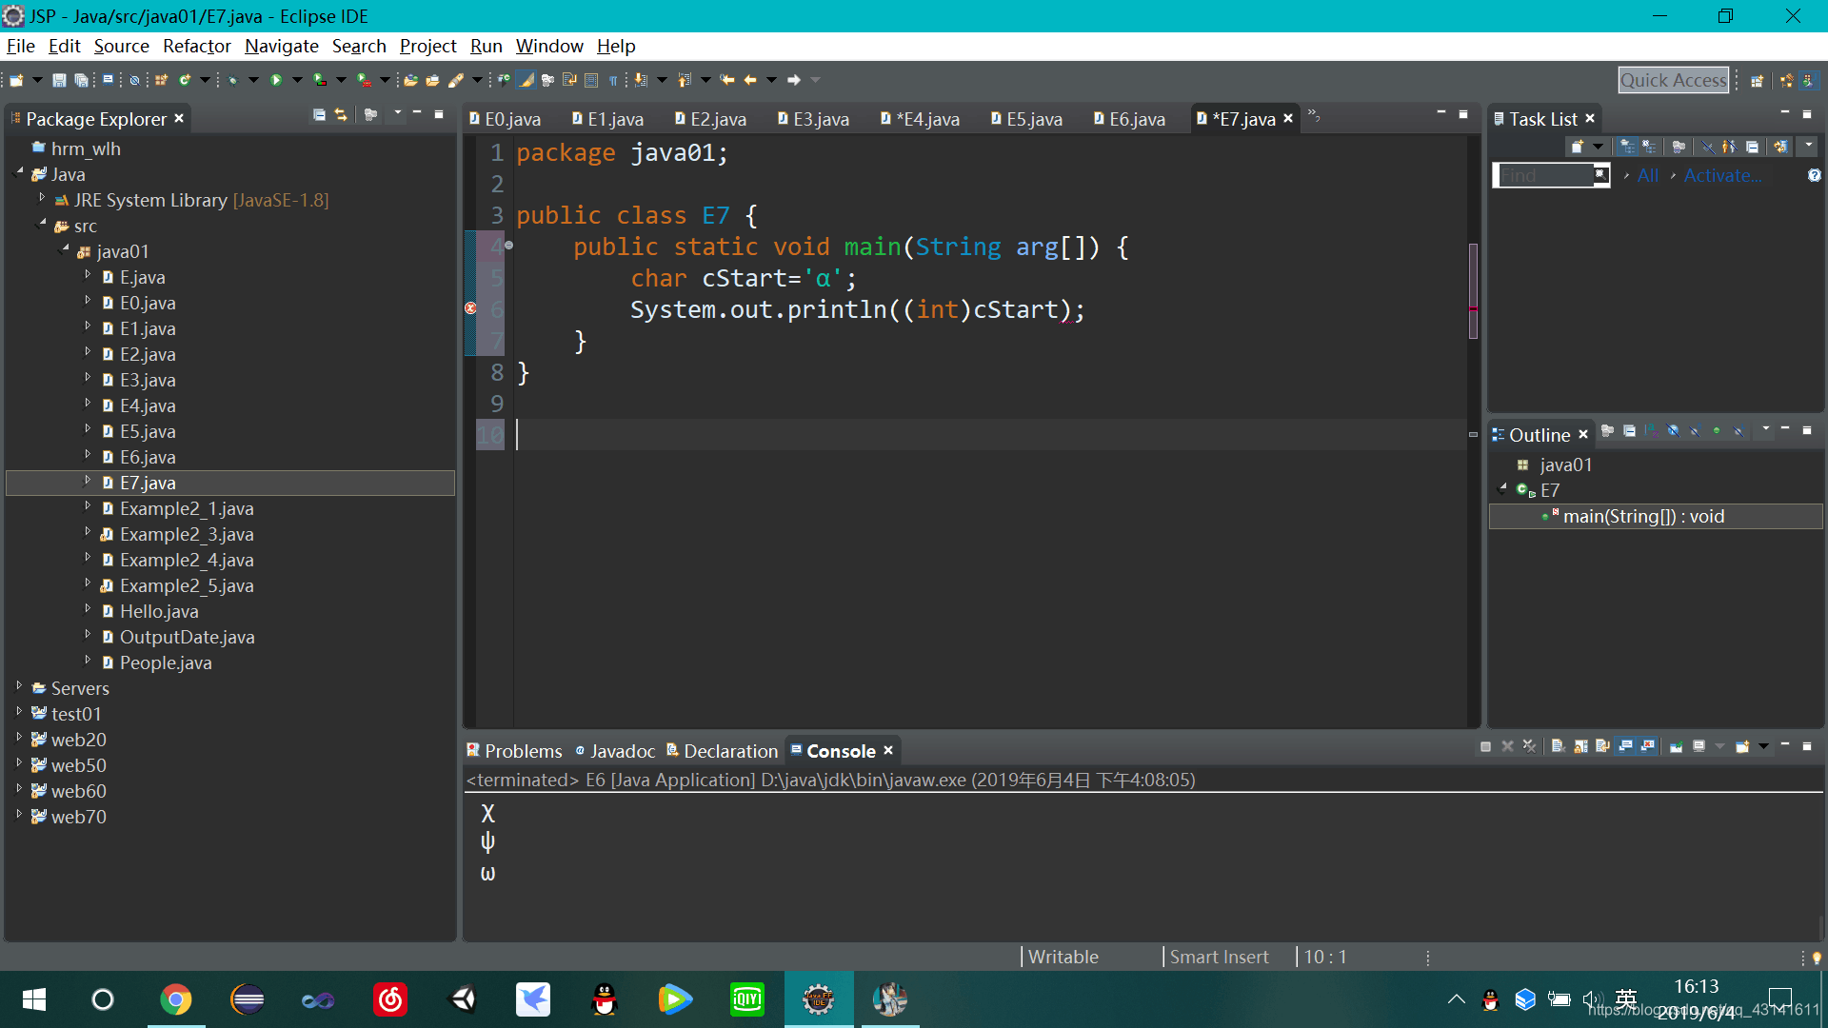Click the Find field in Task List
This screenshot has width=1828, height=1028.
(x=1542, y=175)
